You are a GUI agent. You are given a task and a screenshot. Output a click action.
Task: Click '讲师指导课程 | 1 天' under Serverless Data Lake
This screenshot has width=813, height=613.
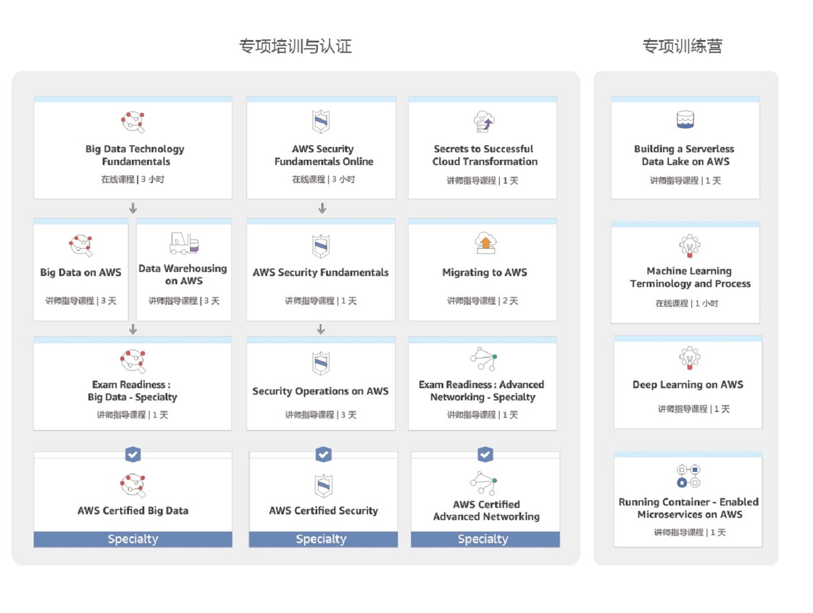pos(686,181)
